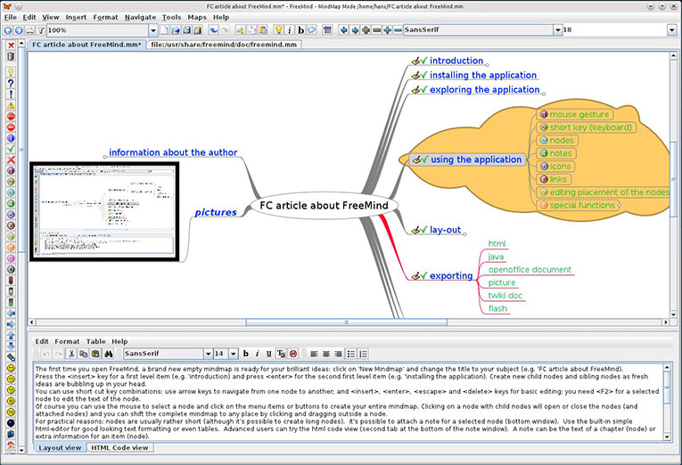
Task: Toggle underline in the note editor toolbar
Action: pos(269,354)
